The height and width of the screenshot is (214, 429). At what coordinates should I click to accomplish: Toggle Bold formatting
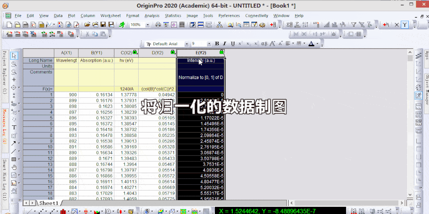point(217,44)
